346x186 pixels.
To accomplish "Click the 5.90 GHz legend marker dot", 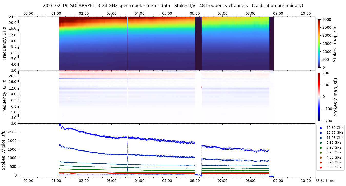I will (x=321, y=153).
